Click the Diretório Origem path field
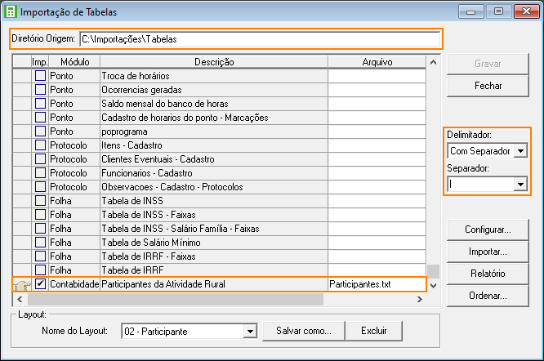The height and width of the screenshot is (361, 544). (260, 39)
